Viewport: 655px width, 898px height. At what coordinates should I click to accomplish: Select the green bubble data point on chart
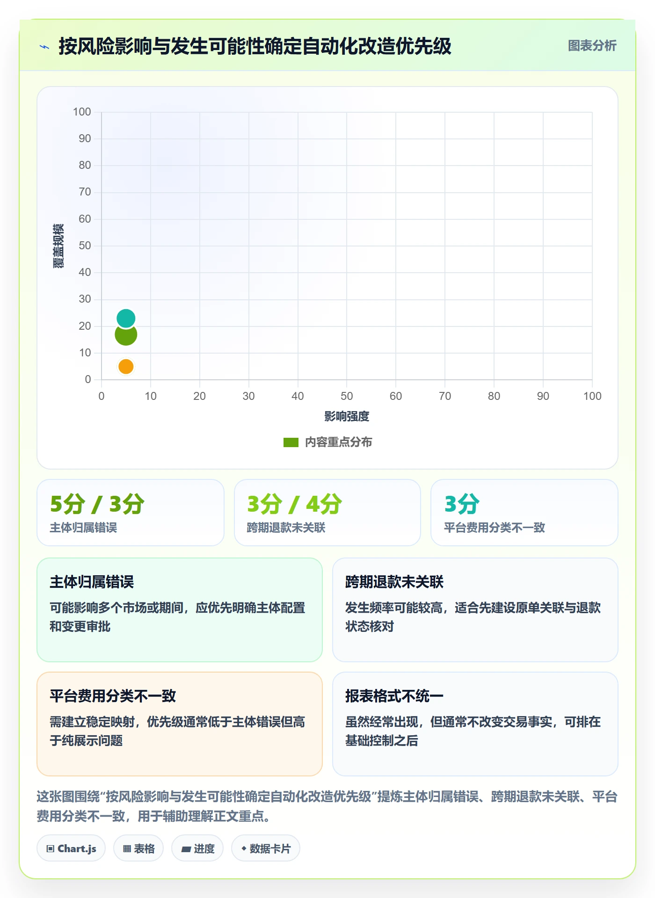point(126,335)
